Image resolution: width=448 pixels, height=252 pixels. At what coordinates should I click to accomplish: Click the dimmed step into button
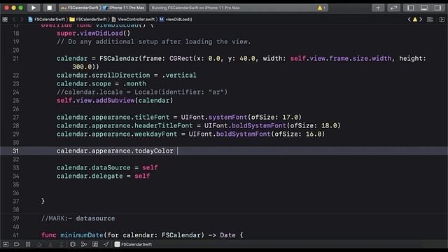coord(50,244)
